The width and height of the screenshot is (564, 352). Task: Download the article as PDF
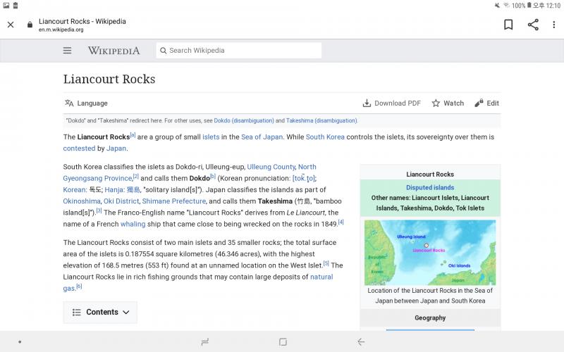click(391, 103)
